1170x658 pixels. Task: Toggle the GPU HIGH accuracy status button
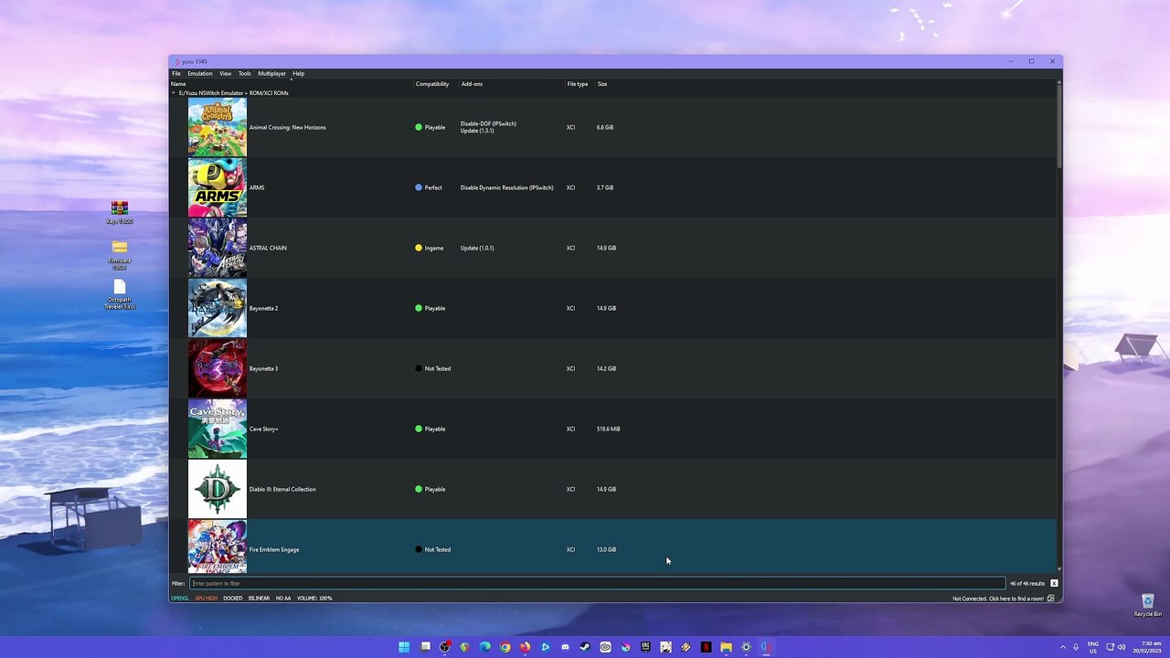coord(206,599)
